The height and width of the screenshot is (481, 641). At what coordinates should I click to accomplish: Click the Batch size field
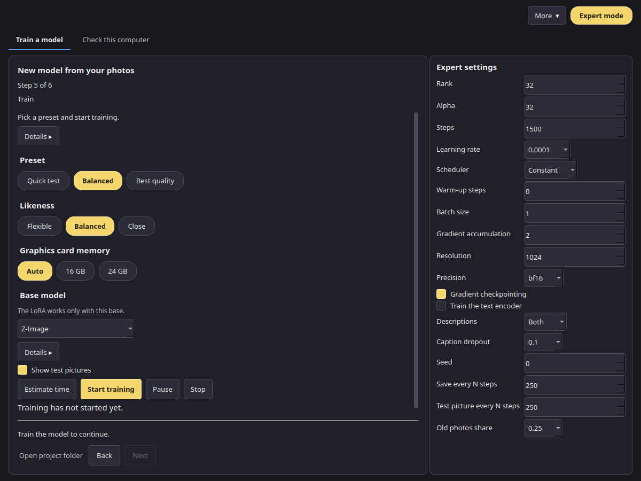(x=575, y=213)
